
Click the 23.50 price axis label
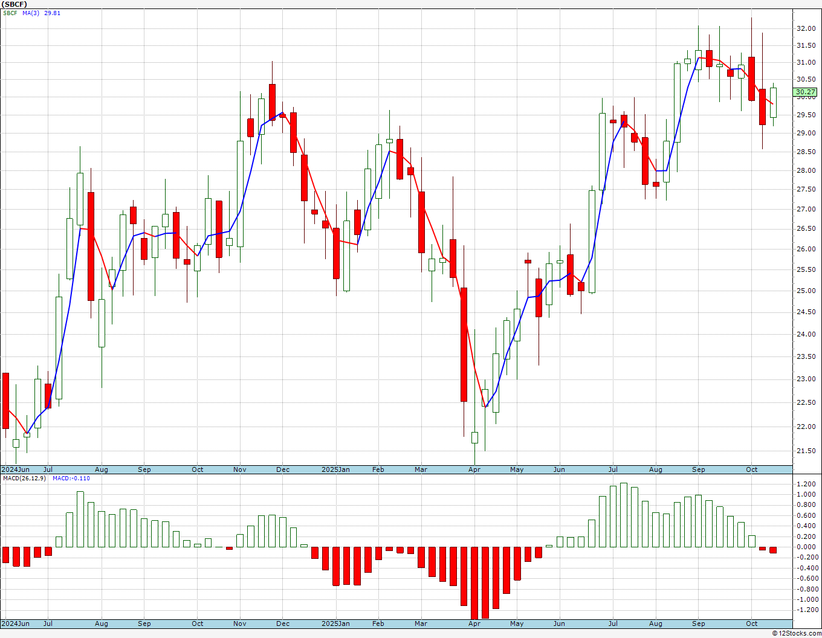click(806, 356)
